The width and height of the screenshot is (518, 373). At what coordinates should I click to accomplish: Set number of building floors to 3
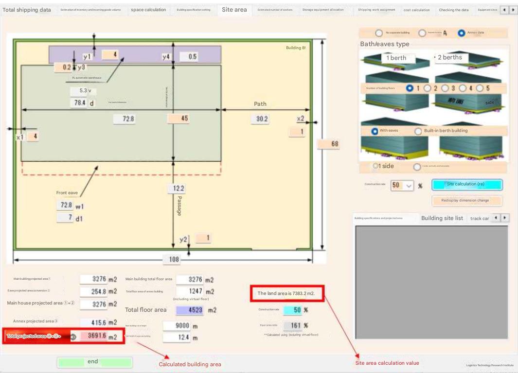click(445, 88)
